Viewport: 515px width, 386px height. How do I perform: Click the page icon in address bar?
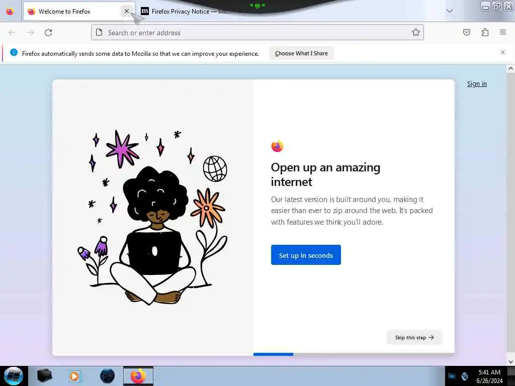[99, 32]
